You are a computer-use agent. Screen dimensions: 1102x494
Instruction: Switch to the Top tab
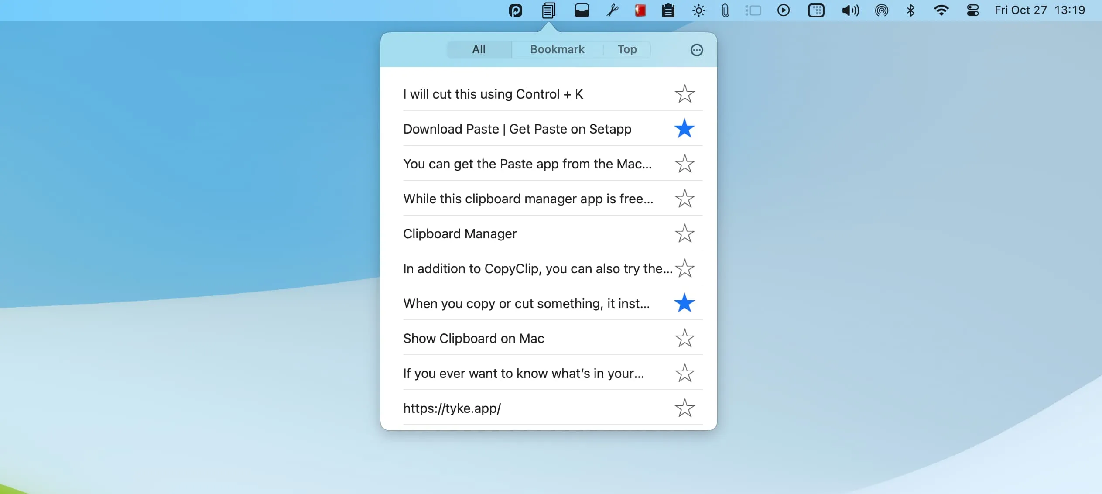626,48
